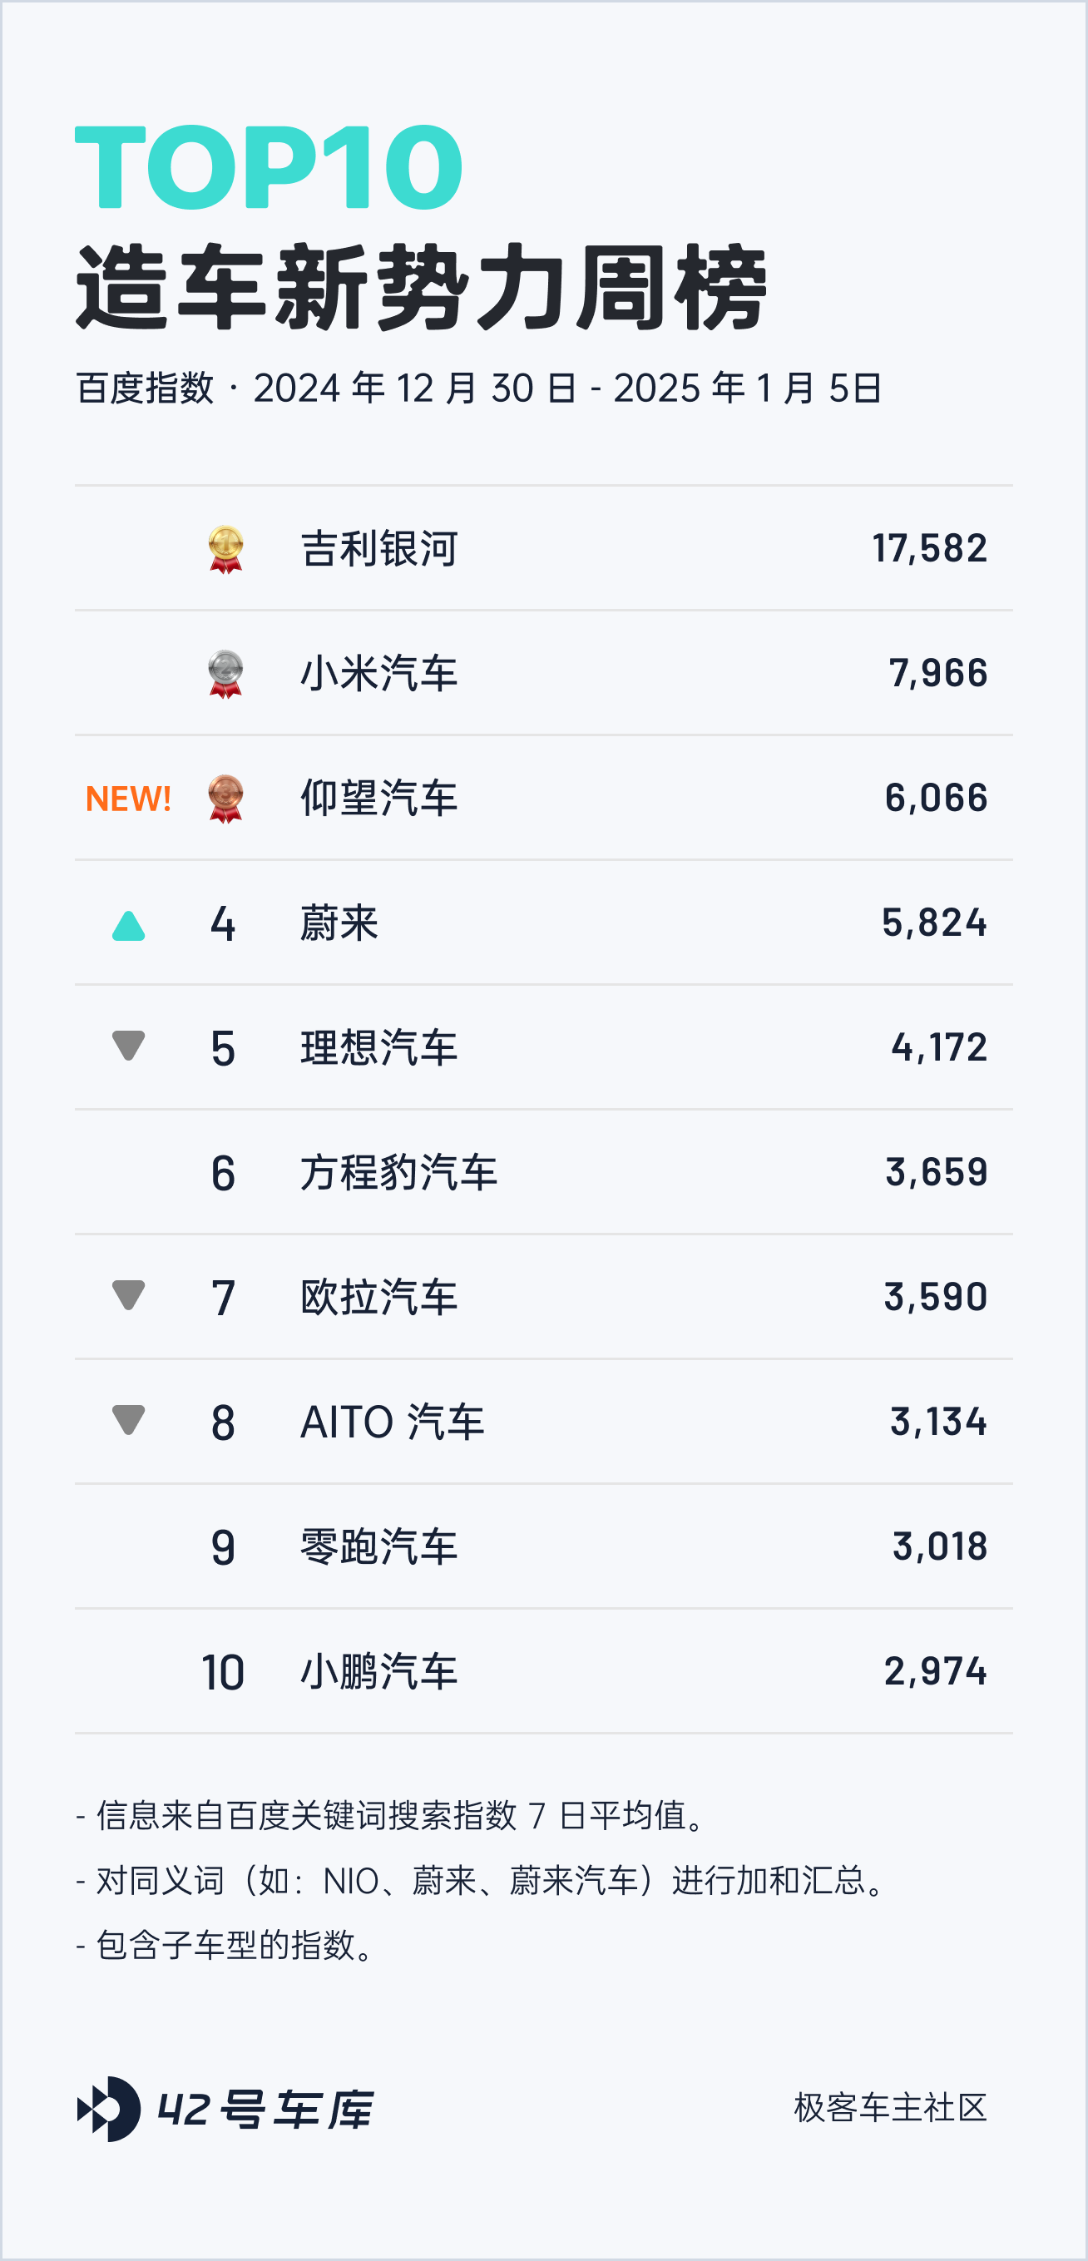This screenshot has width=1088, height=2261.
Task: Click the 42号车库 logo icon
Action: (x=109, y=2109)
